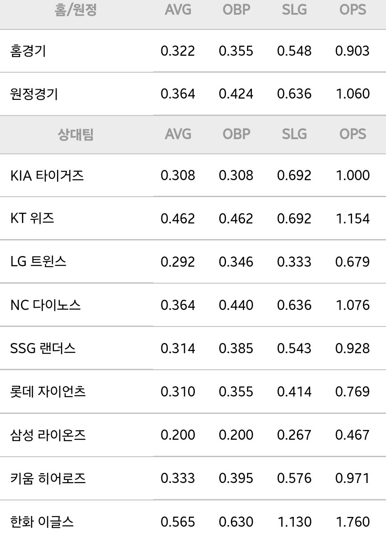
Task: Open the 롯데 자이언츠 team row
Action: pyautogui.click(x=193, y=392)
